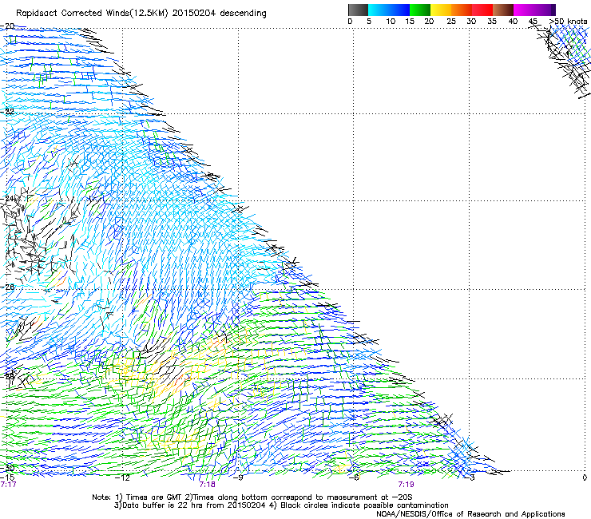
Task: Click the '-20' latitude label on left axis
Action: tap(7, 26)
